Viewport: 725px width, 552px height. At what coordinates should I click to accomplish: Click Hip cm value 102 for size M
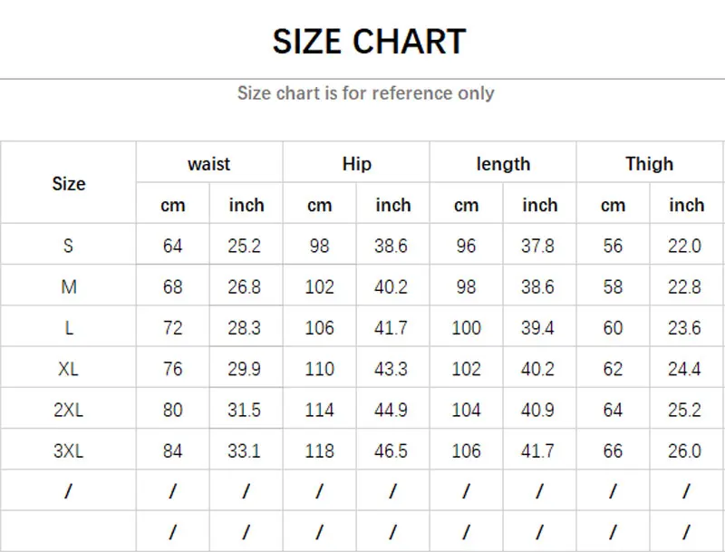[319, 286]
